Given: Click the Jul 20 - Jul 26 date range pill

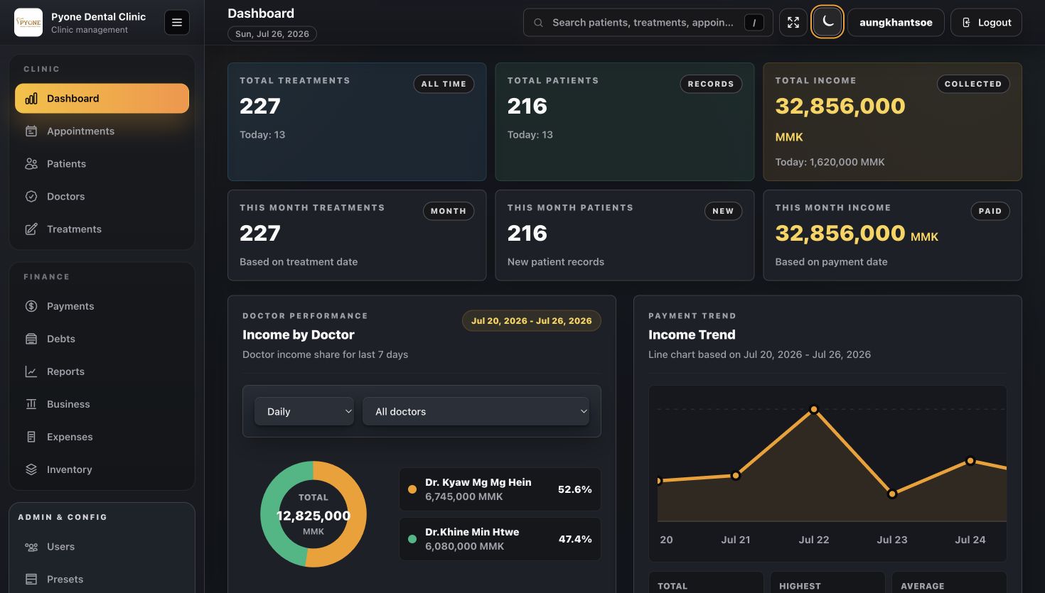Looking at the screenshot, I should click(532, 321).
